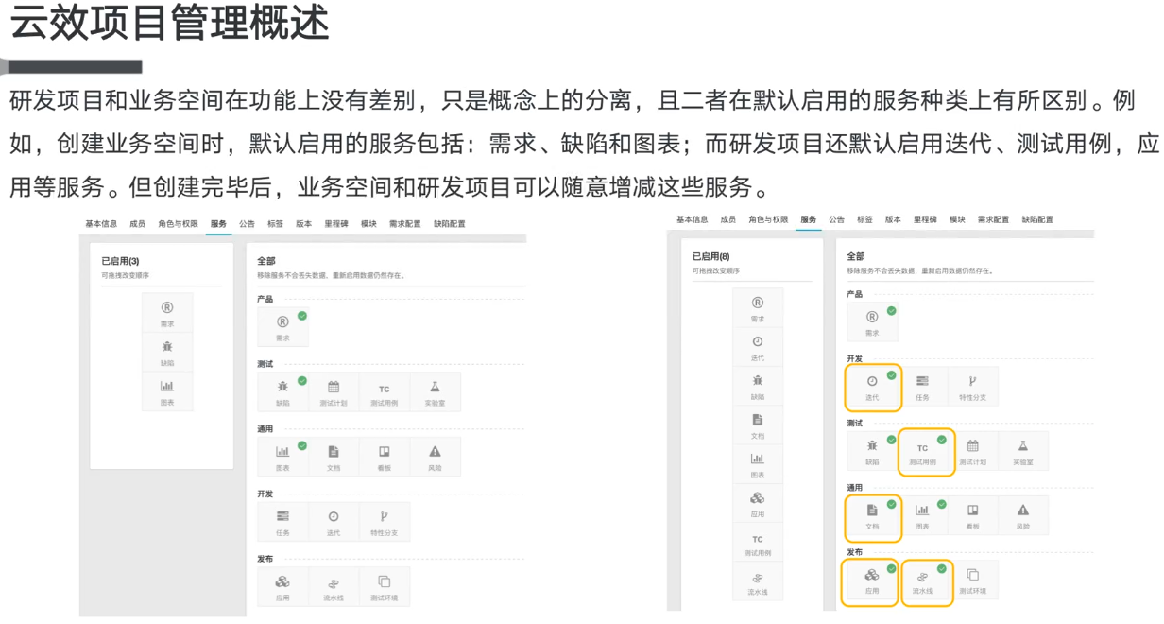Open 缺陷配置 tab in left screenshot
This screenshot has height=624, width=1164.
pyautogui.click(x=449, y=224)
